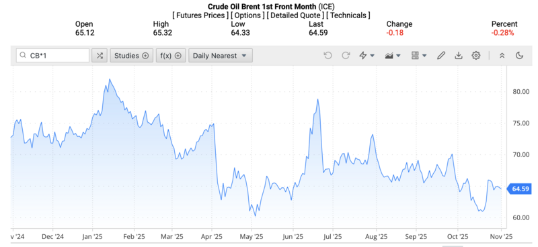538x247 pixels.
Task: Open the Studies menu button
Action: [x=131, y=56]
